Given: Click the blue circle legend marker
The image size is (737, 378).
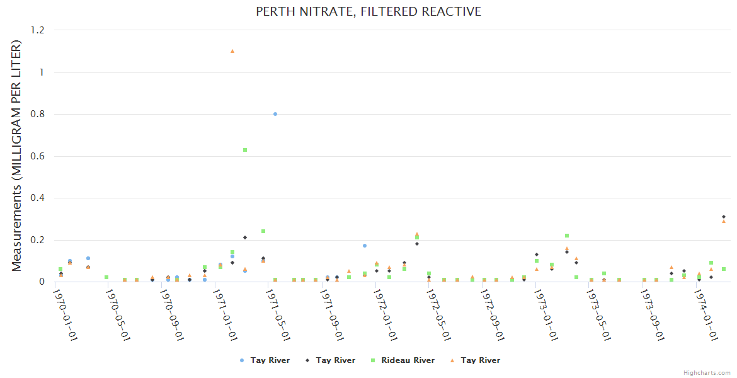Looking at the screenshot, I should pyautogui.click(x=242, y=360).
